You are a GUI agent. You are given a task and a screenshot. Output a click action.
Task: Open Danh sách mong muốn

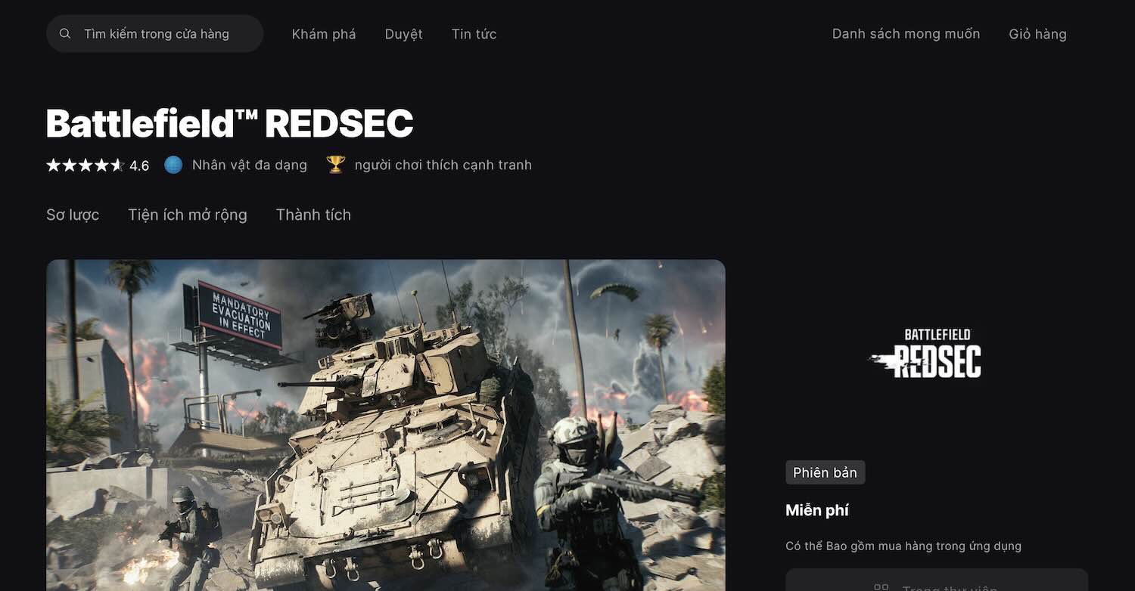pos(906,34)
